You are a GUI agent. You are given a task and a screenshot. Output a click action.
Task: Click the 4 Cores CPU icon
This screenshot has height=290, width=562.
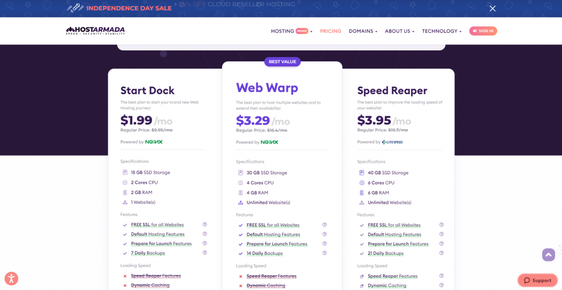click(241, 183)
